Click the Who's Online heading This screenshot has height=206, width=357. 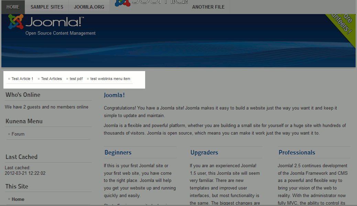point(23,95)
